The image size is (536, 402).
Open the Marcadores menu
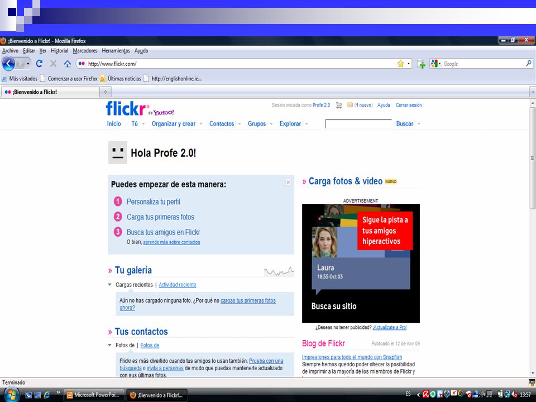pyautogui.click(x=85, y=51)
